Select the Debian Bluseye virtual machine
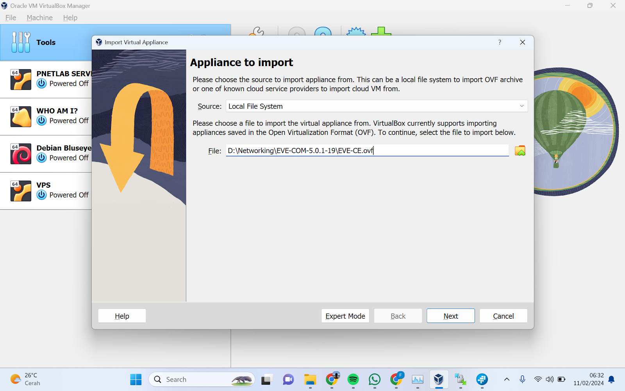The width and height of the screenshot is (625, 391). click(x=46, y=154)
